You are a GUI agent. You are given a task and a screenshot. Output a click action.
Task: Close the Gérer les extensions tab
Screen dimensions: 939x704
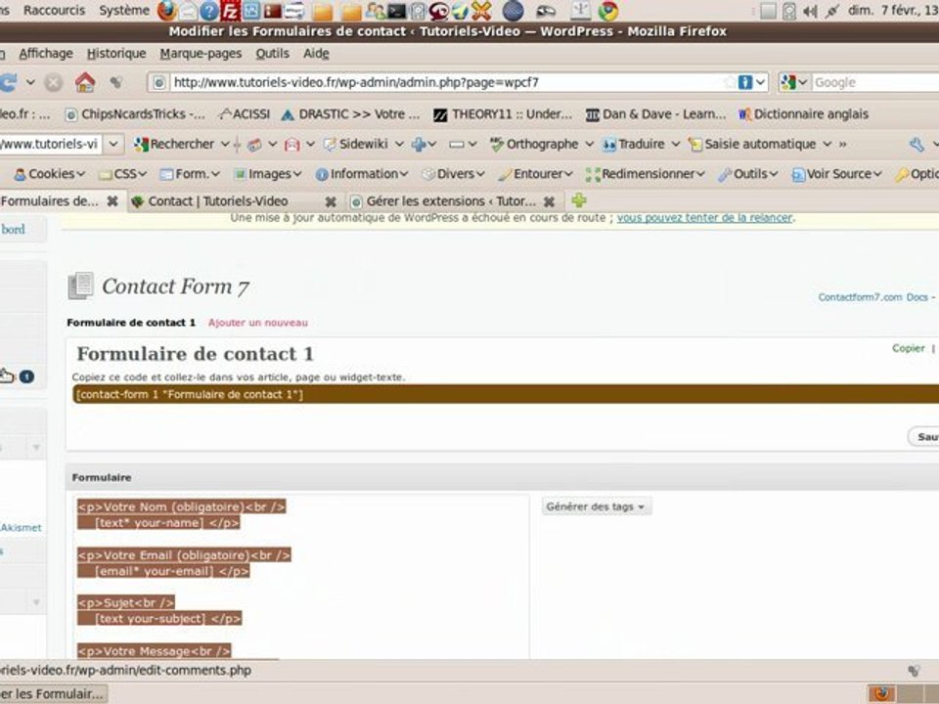tap(549, 201)
